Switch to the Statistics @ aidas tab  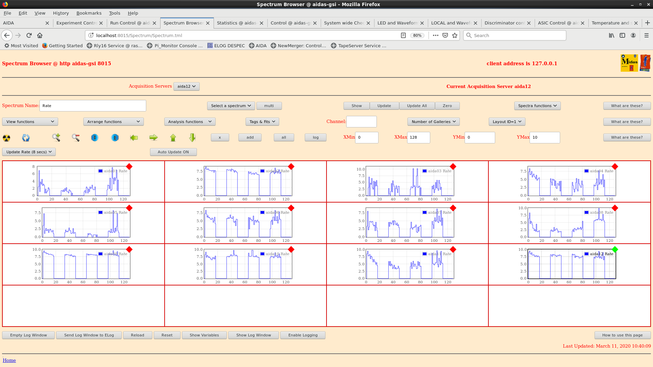(237, 23)
